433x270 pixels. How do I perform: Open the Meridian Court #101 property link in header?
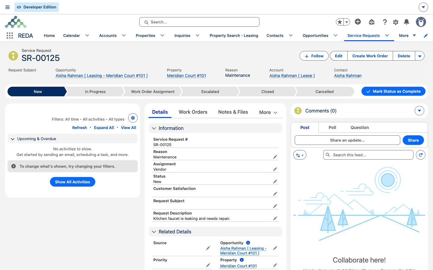pyautogui.click(x=186, y=76)
